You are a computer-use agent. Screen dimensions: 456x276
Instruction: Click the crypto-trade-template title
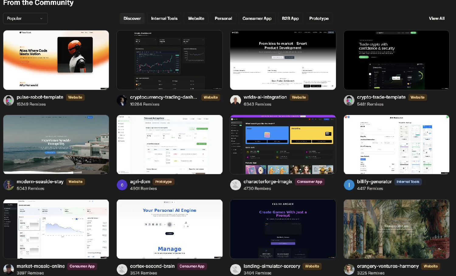(381, 97)
